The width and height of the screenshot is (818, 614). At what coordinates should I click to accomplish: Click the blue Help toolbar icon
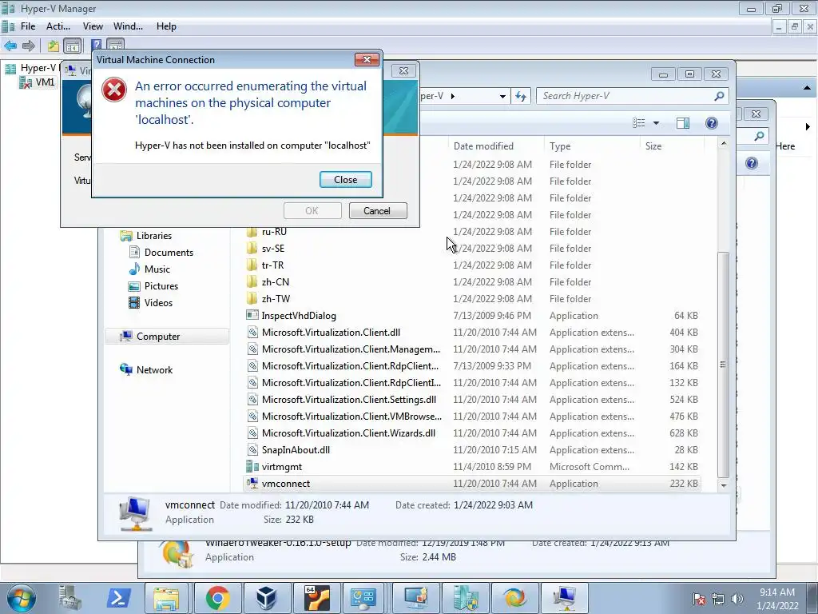tap(97, 46)
